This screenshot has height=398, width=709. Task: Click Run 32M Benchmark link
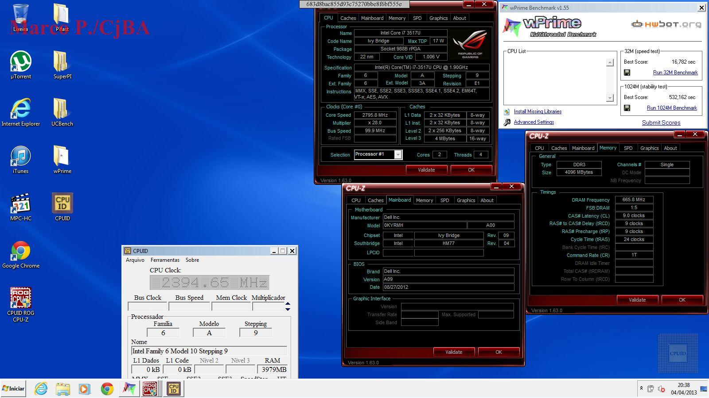(675, 73)
